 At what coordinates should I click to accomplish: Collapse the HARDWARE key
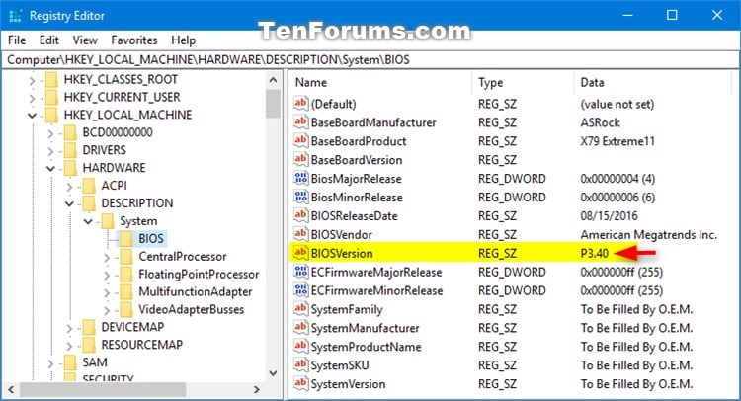(x=50, y=168)
